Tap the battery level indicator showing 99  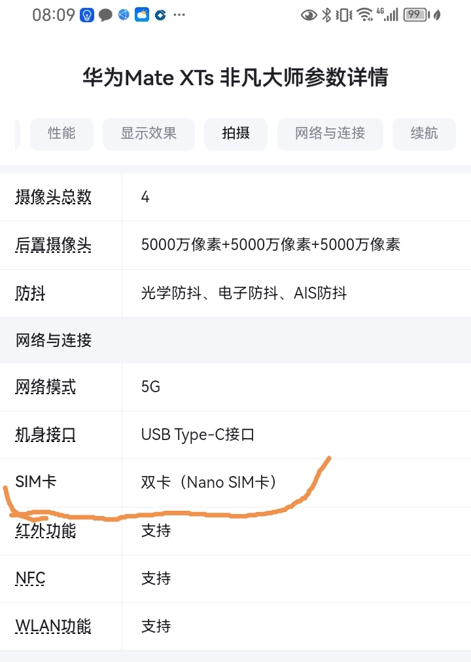(x=417, y=15)
